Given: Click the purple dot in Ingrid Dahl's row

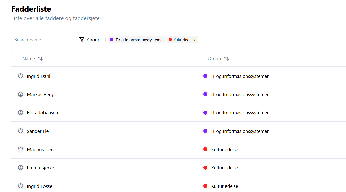Looking at the screenshot, I should [x=205, y=76].
